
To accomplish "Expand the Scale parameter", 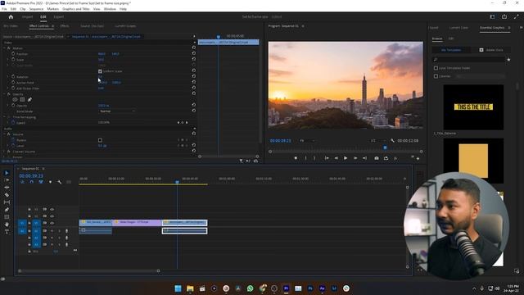I will click(8, 60).
